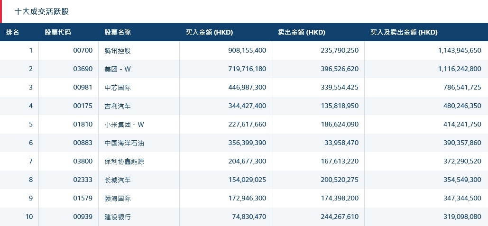Select stock code 00939
The image size is (488, 226).
pos(83,217)
